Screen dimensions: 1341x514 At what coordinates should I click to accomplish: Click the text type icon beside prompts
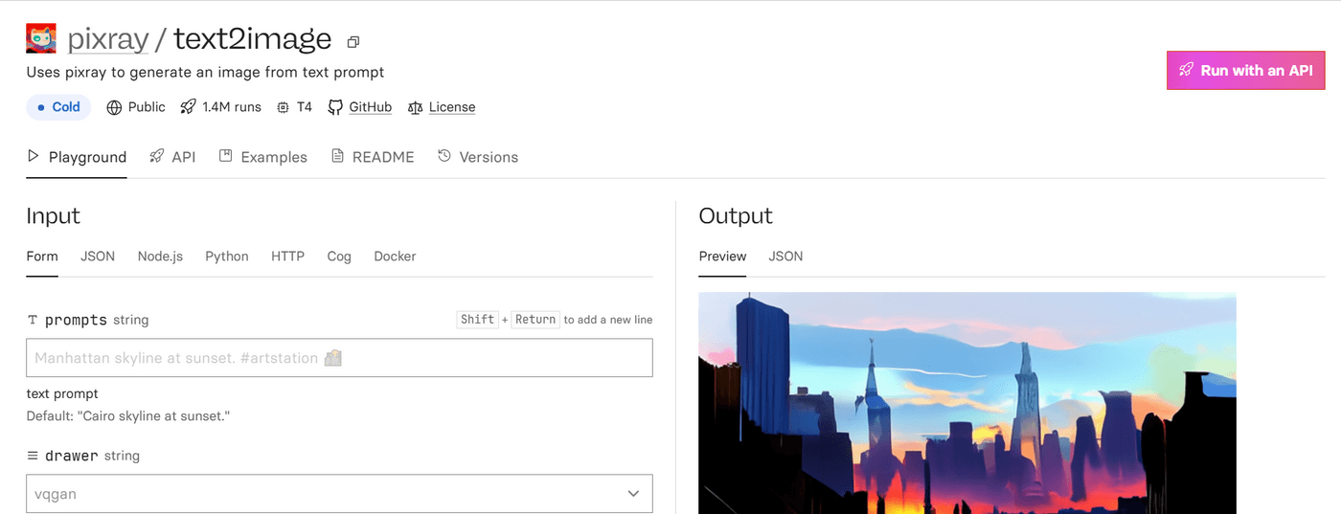tap(33, 320)
